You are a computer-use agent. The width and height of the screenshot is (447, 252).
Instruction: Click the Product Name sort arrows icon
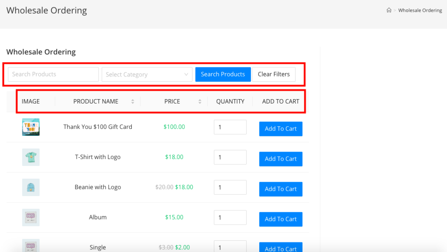point(133,101)
